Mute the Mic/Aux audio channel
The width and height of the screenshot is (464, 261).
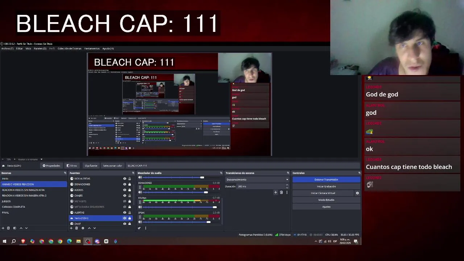[x=140, y=207]
